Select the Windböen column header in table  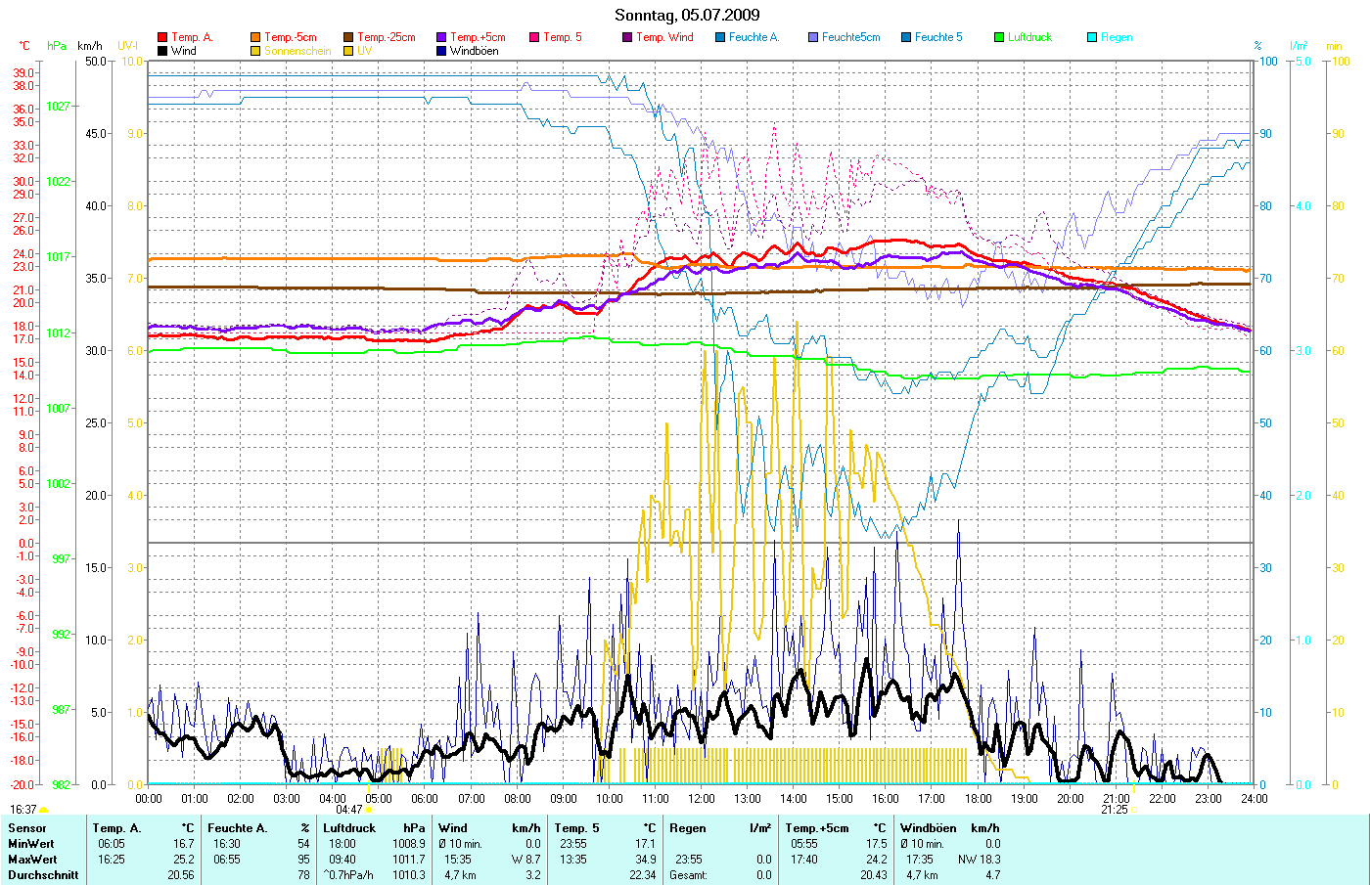tap(928, 828)
